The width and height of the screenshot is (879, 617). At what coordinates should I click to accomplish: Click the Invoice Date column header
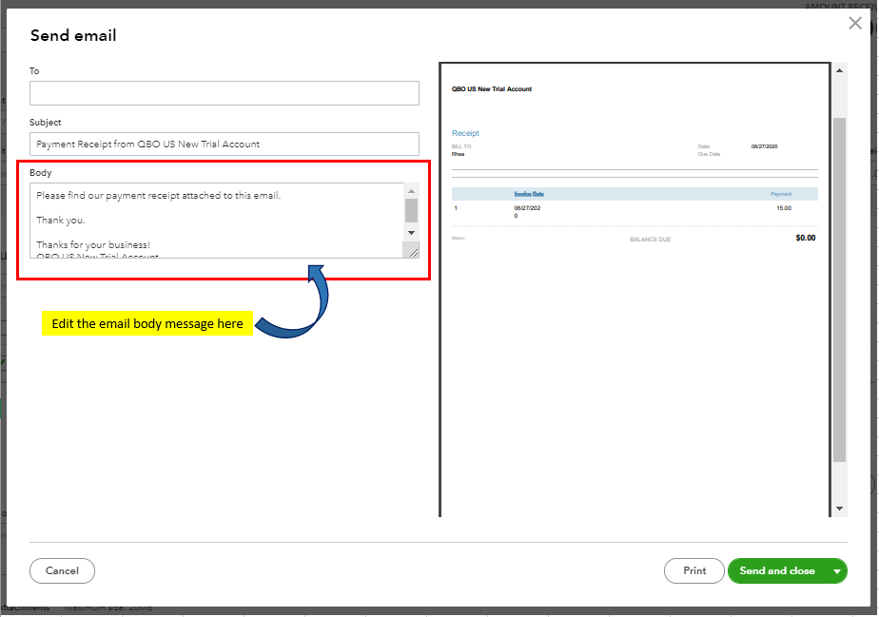click(x=529, y=194)
